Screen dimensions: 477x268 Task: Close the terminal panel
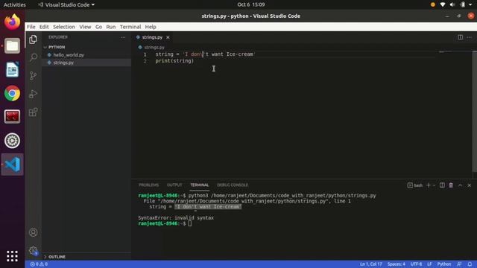pos(470,185)
